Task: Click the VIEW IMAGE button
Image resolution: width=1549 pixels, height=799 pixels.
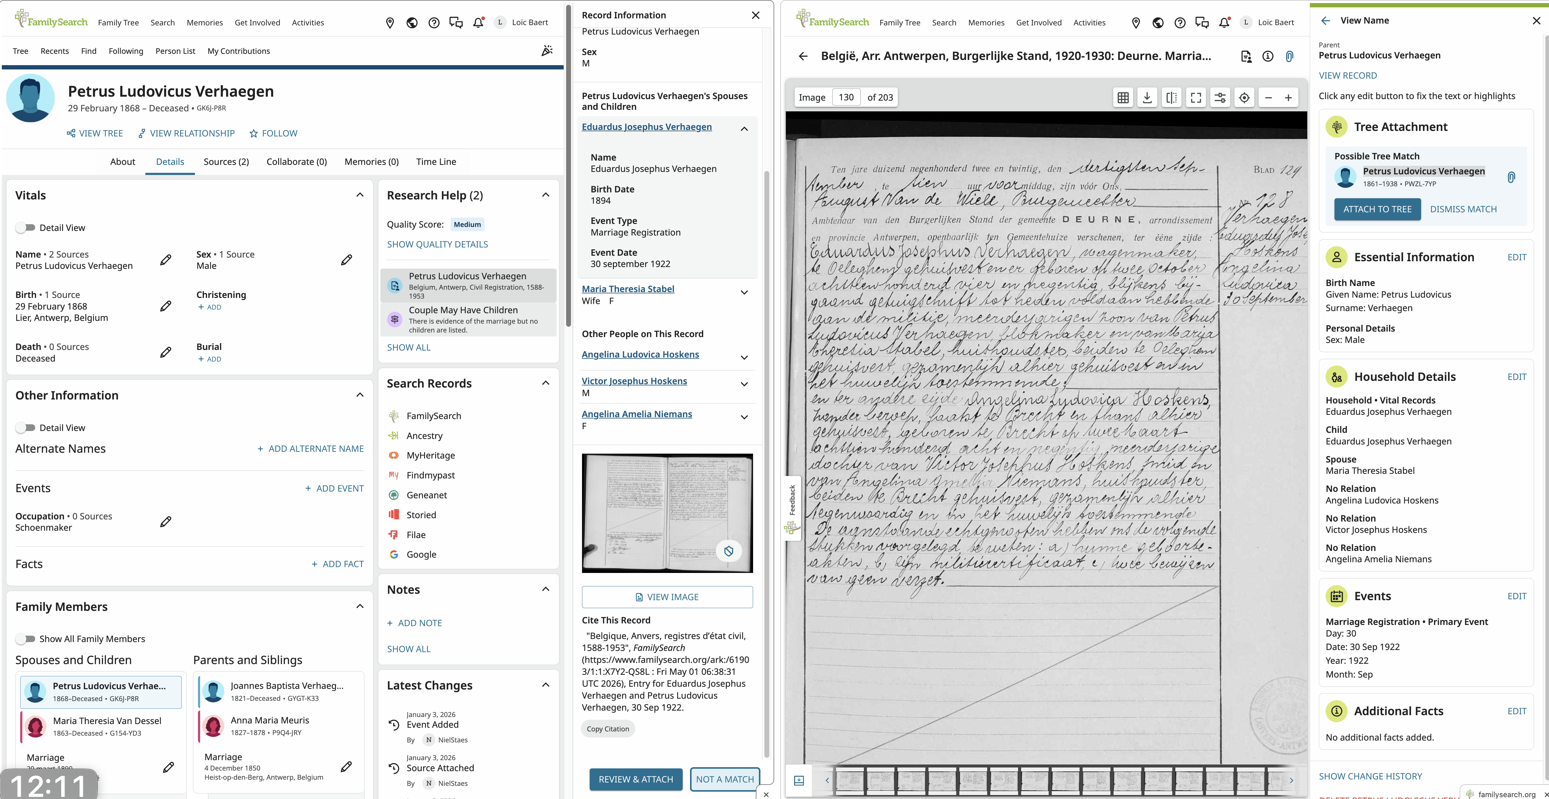Action: 667,597
